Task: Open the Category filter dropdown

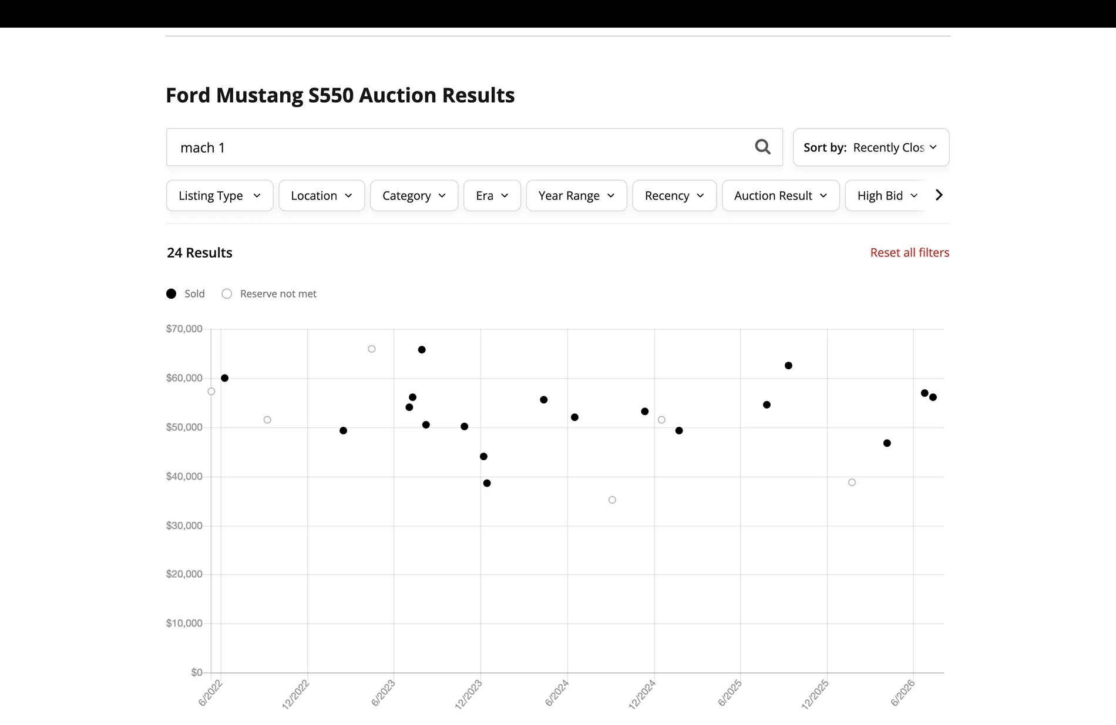Action: coord(414,195)
